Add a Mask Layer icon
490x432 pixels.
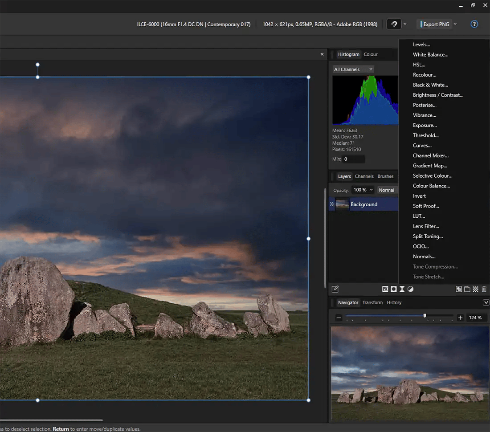coord(393,289)
